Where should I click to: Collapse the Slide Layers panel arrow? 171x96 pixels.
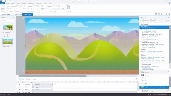[167, 72]
